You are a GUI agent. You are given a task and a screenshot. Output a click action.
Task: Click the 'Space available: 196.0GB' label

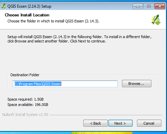point(28,105)
